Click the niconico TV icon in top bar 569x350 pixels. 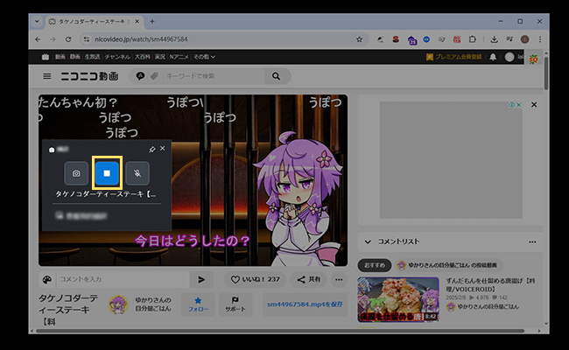point(46,57)
